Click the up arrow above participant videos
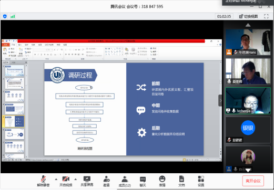The image size is (274, 190). pos(248,25)
